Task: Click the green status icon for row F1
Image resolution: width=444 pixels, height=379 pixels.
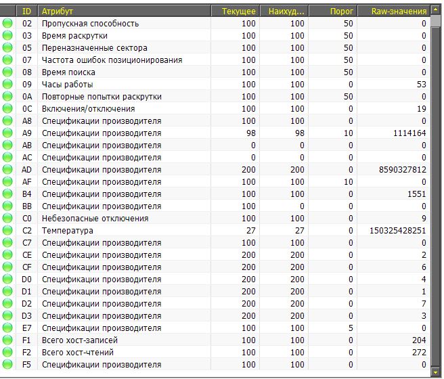Action: (7, 340)
